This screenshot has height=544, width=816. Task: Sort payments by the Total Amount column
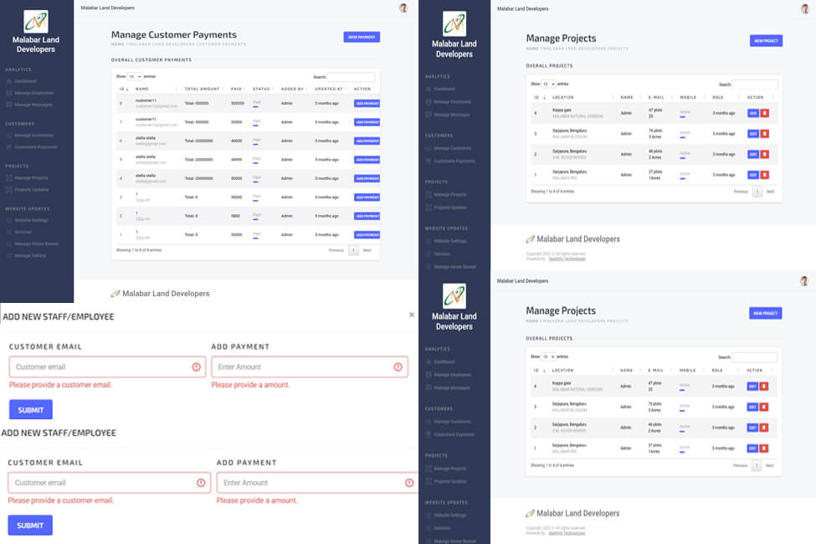point(203,89)
